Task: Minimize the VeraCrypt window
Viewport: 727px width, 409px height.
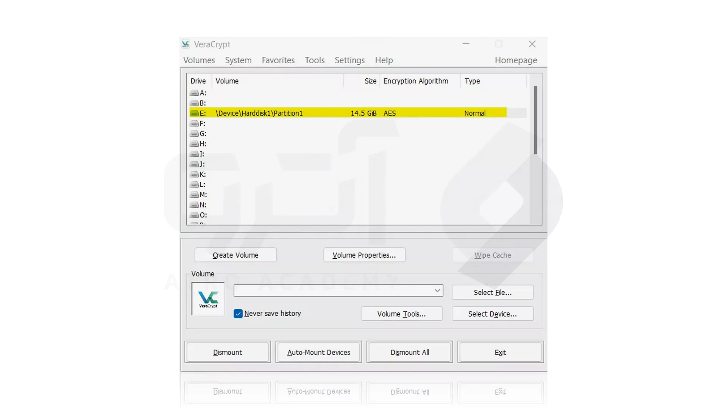Action: point(466,44)
